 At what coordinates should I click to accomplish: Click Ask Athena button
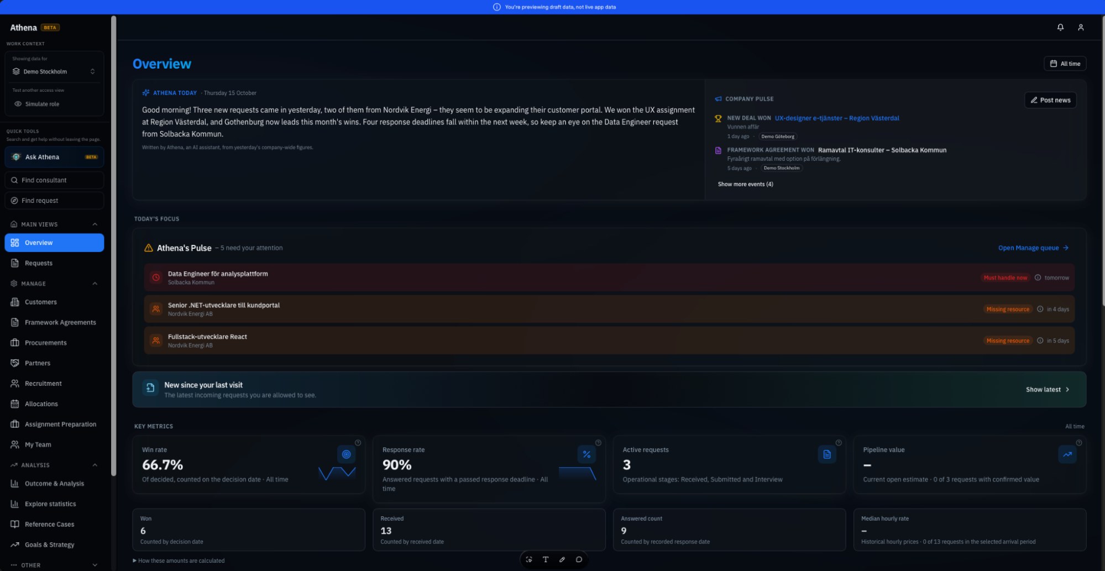(x=54, y=157)
